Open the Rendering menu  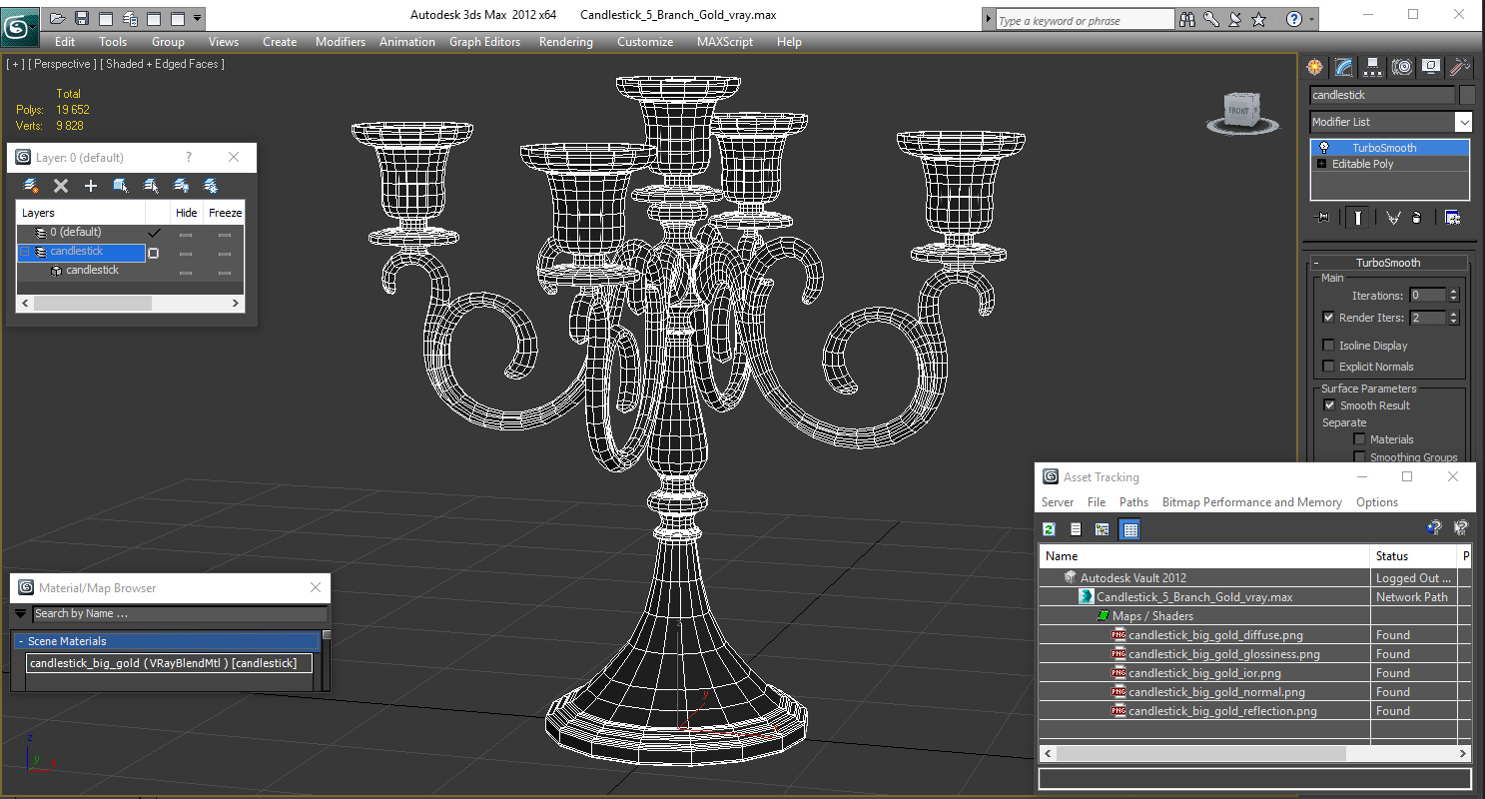(566, 42)
